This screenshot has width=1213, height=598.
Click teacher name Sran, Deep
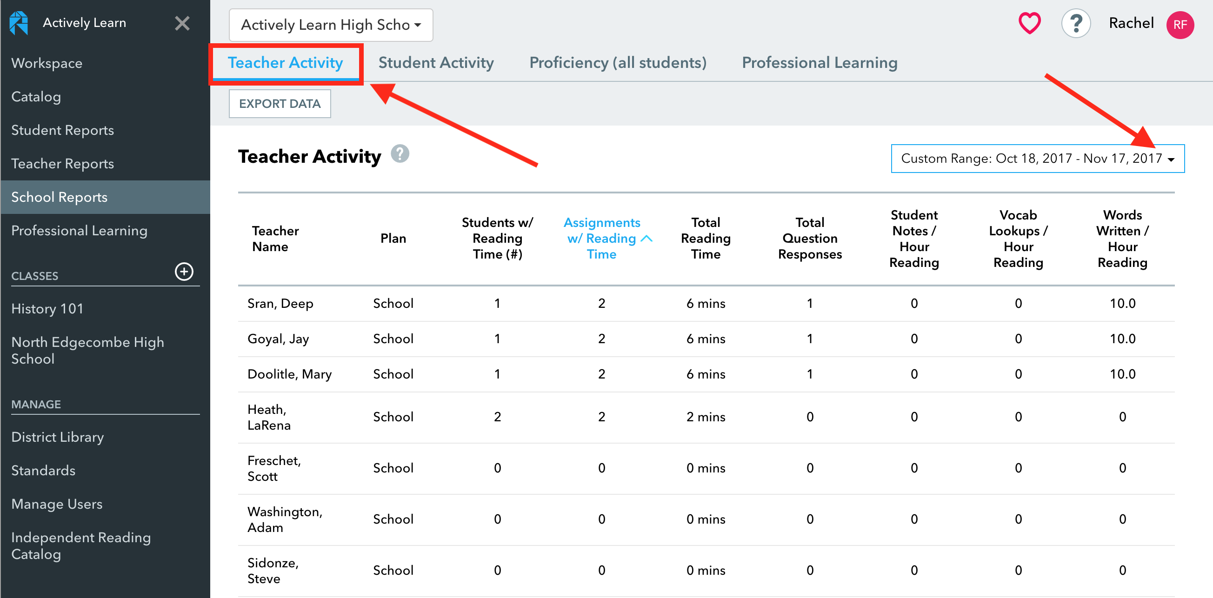tap(280, 304)
